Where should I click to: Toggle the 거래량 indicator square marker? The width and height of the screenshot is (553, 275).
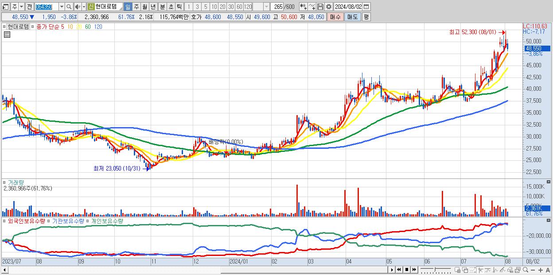click(4, 182)
